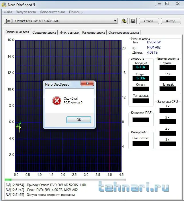The height and width of the screenshot is (201, 184).
Task: Click the Пик. поток value field
Action: point(141,144)
